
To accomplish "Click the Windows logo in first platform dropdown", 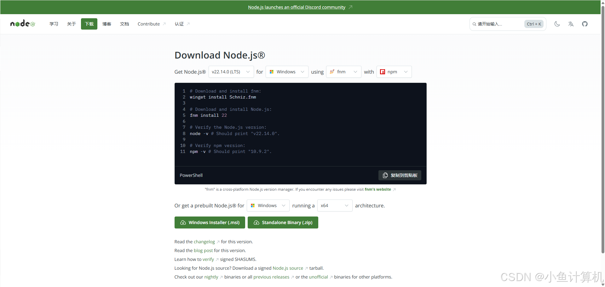I will pos(272,72).
